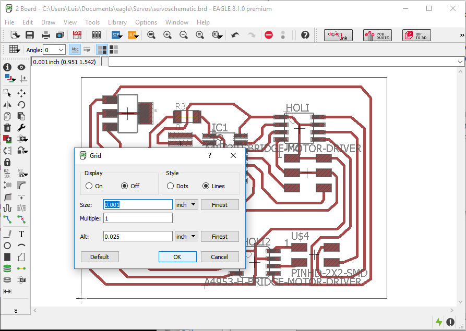
Task: Choose Lines grid style
Action: click(213, 186)
